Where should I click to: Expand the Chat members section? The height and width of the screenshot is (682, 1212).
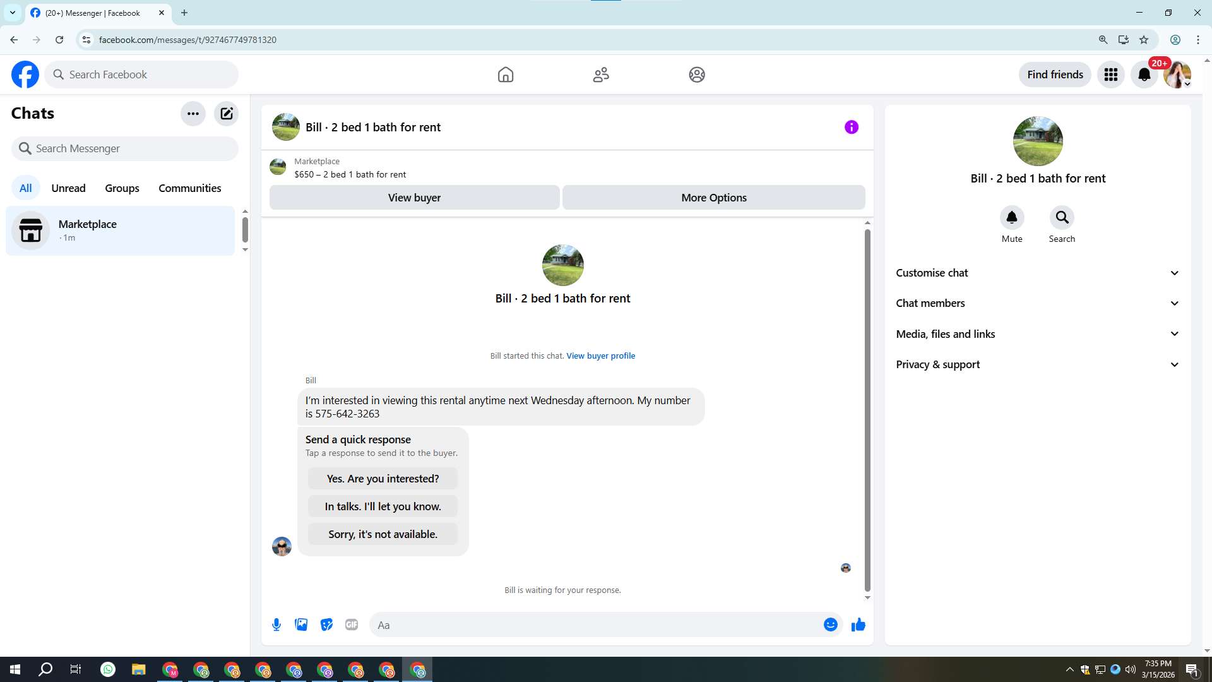(1038, 303)
